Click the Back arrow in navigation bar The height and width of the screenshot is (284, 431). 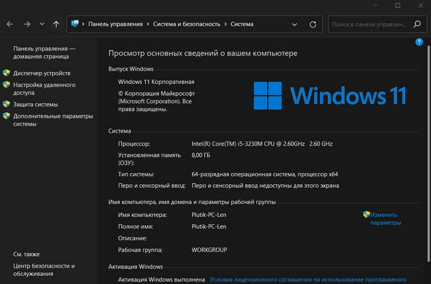pos(10,24)
